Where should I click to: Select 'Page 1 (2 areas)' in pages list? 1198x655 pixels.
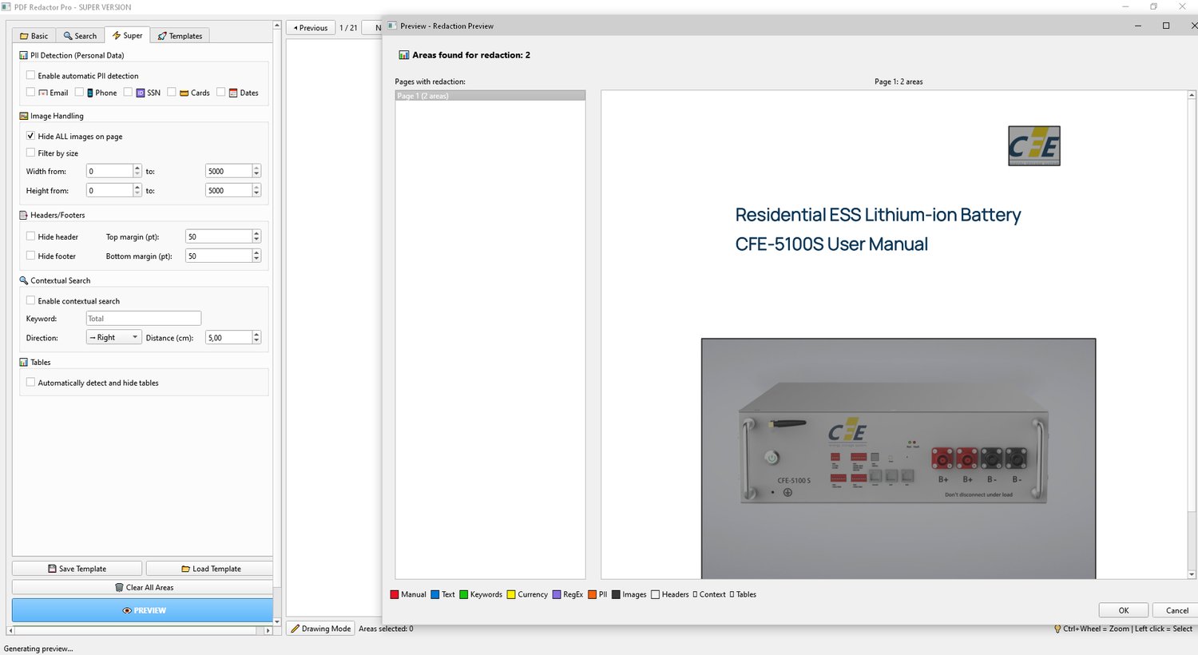pyautogui.click(x=490, y=96)
